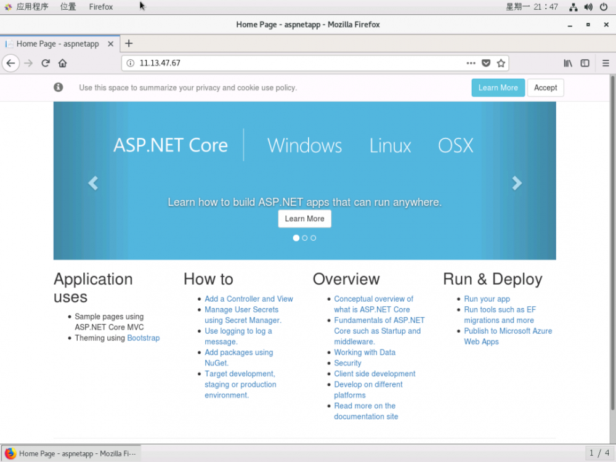Image resolution: width=616 pixels, height=462 pixels.
Task: Open Add packages using NuGet link
Action: [x=238, y=357]
